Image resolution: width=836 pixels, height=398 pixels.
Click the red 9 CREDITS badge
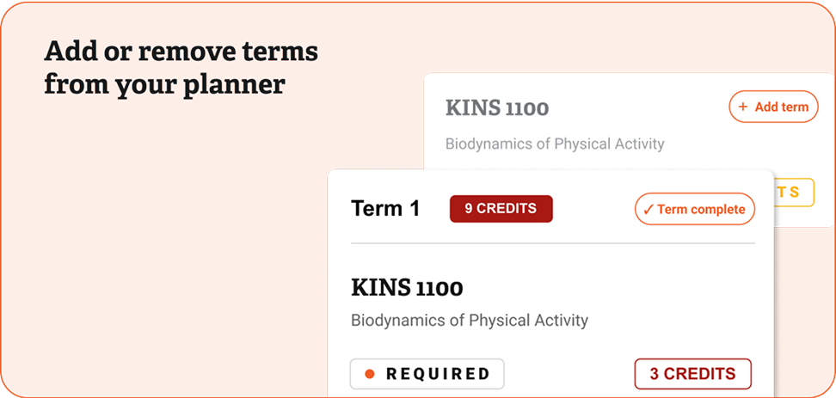click(x=501, y=208)
